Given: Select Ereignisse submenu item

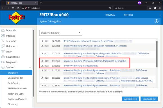Looking at the screenshot, I should click(x=16, y=73).
